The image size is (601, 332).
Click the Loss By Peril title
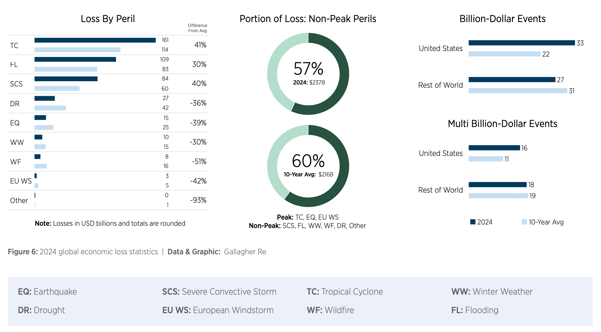108,19
